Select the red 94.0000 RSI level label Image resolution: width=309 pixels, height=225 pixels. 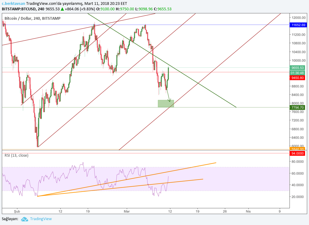pyautogui.click(x=297, y=153)
